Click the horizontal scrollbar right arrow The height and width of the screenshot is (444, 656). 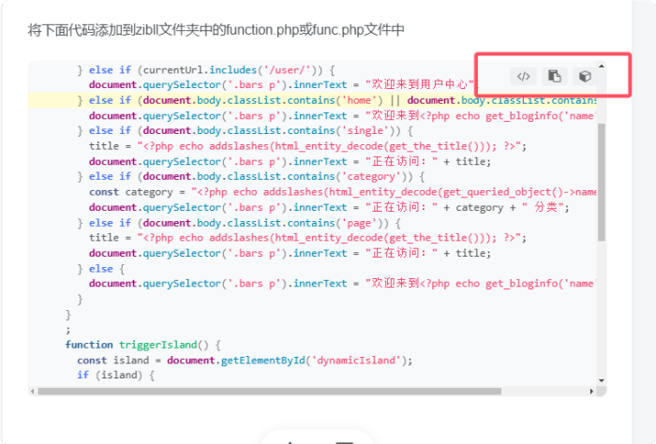click(x=591, y=392)
